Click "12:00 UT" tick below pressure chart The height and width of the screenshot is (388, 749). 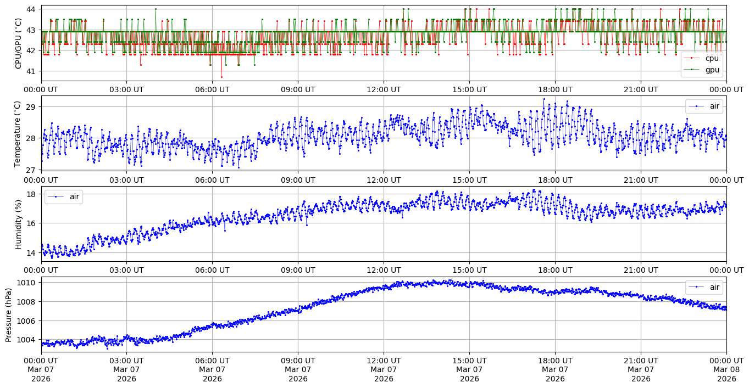(384, 361)
